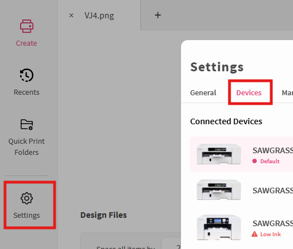The height and width of the screenshot is (249, 293).
Task: Click the second SAWGRASS printer image
Action: tap(219, 189)
